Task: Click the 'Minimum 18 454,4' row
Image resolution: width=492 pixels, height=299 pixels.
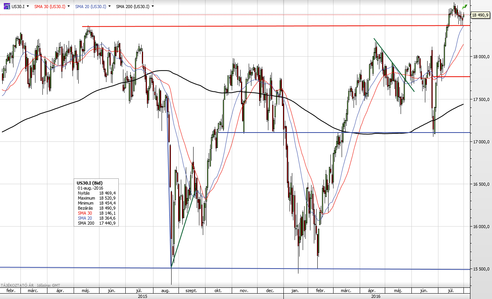Action: click(97, 203)
